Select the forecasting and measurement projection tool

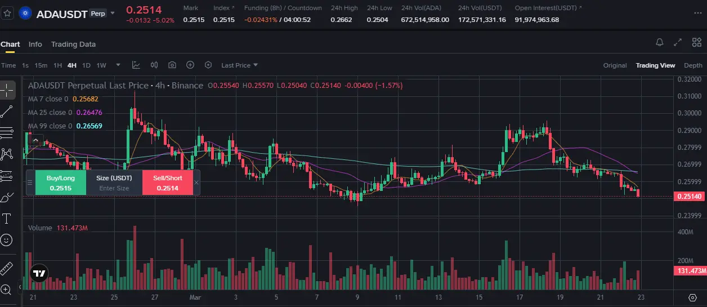click(x=7, y=175)
